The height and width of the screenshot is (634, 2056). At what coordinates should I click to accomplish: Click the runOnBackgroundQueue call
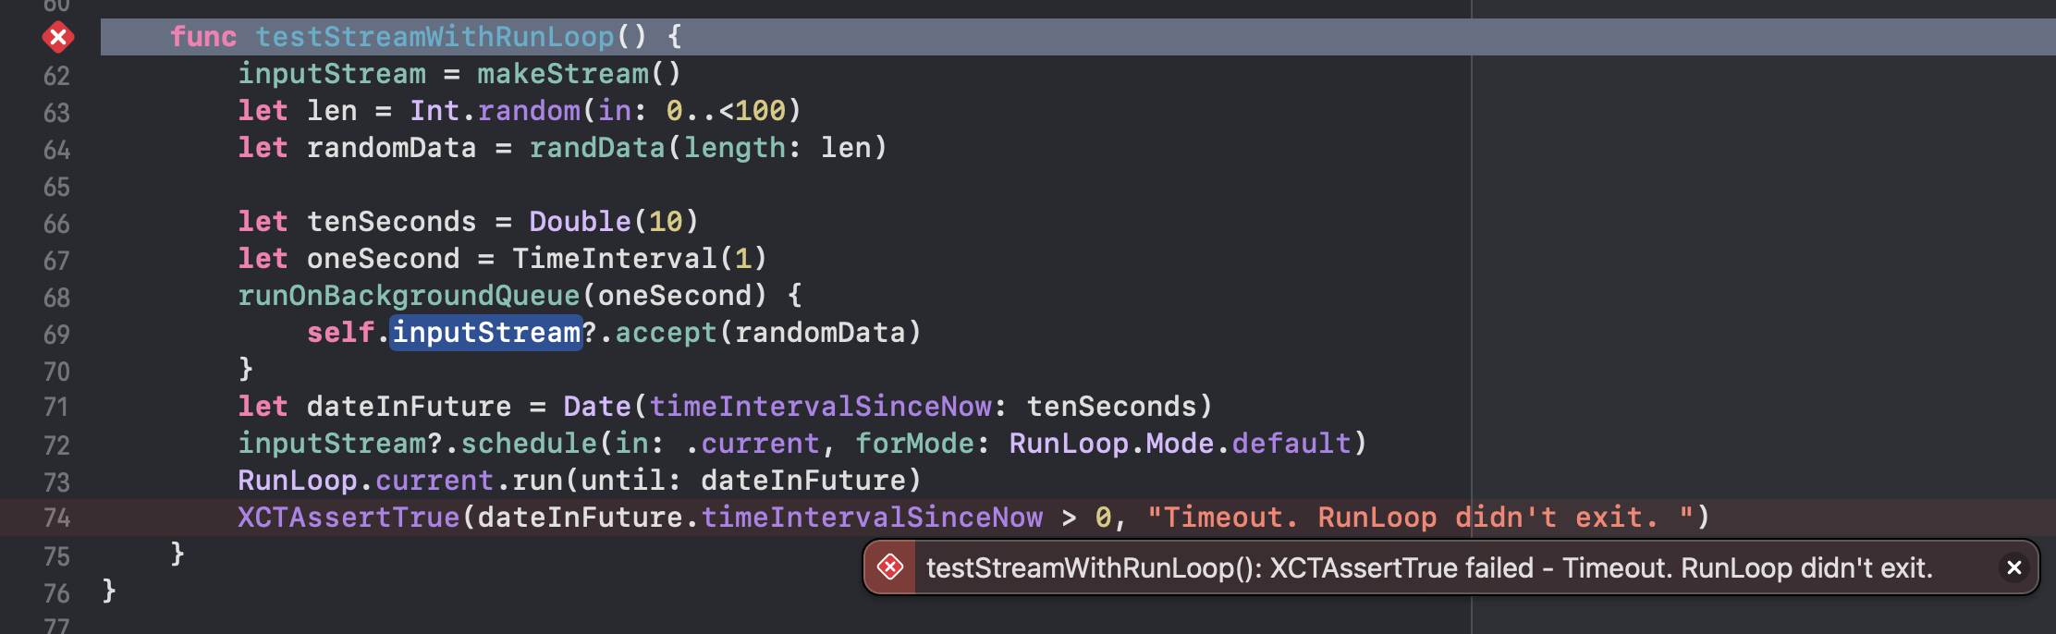point(408,296)
